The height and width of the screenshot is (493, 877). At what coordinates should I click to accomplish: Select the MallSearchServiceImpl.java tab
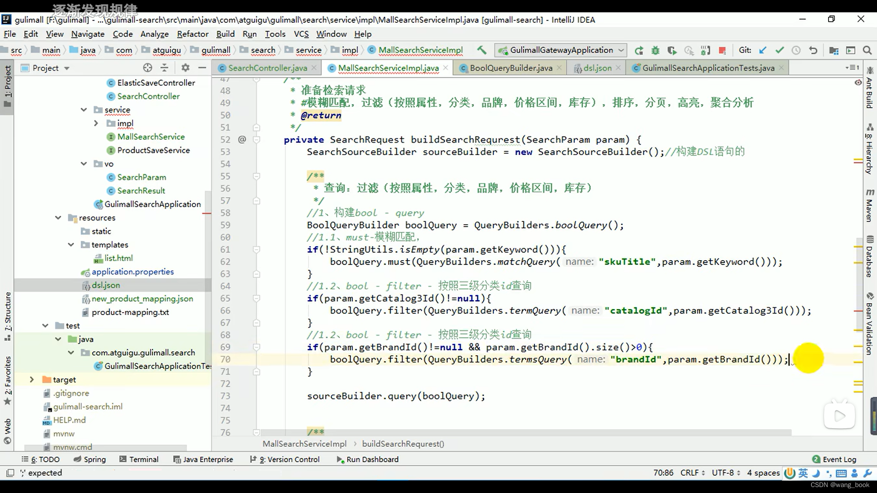[x=389, y=68]
